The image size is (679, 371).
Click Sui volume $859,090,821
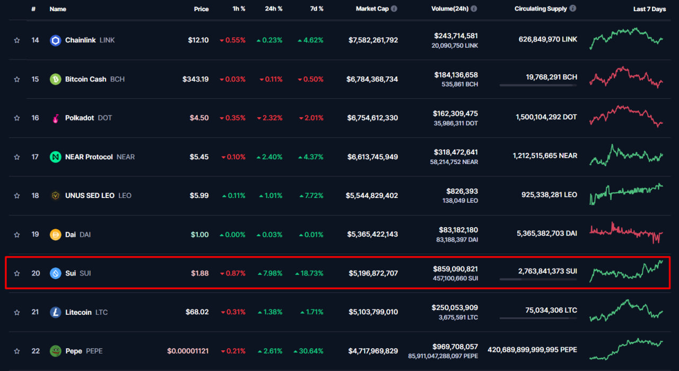(455, 269)
